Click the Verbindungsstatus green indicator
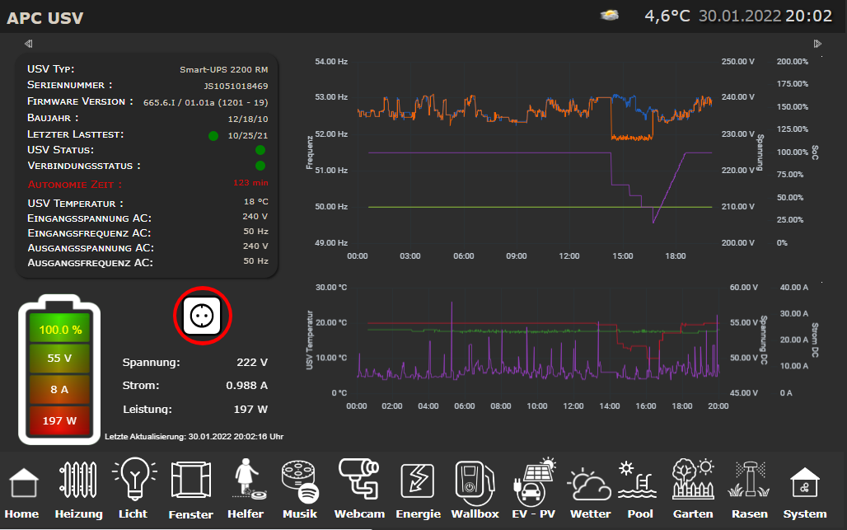This screenshot has width=847, height=530. point(260,166)
